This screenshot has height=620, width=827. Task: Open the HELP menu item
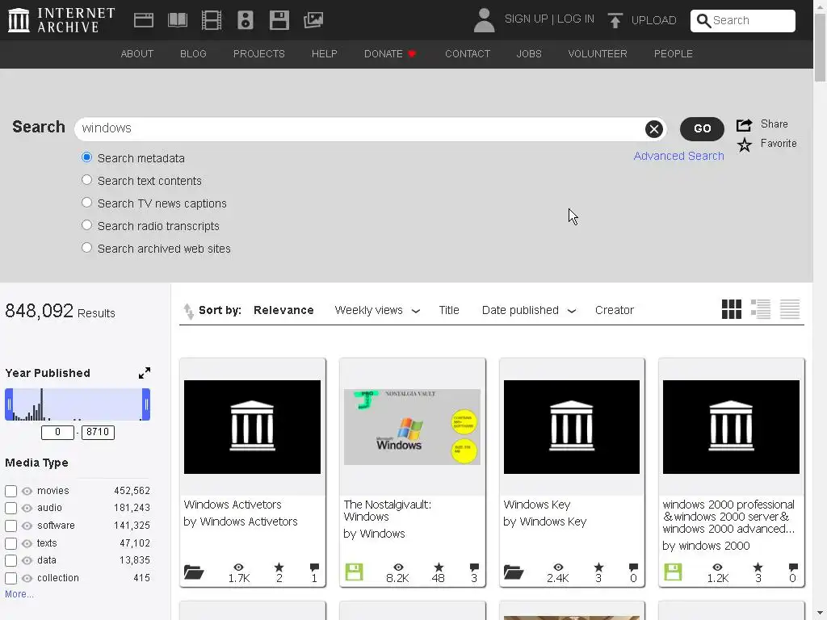(x=325, y=54)
